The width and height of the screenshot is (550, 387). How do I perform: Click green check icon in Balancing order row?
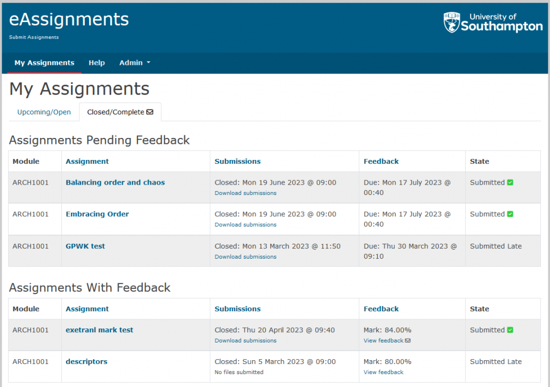tap(510, 182)
